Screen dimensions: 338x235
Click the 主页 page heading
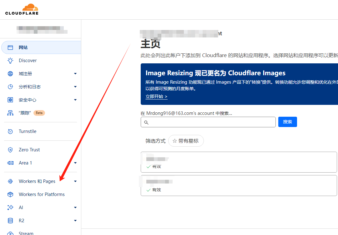[150, 44]
